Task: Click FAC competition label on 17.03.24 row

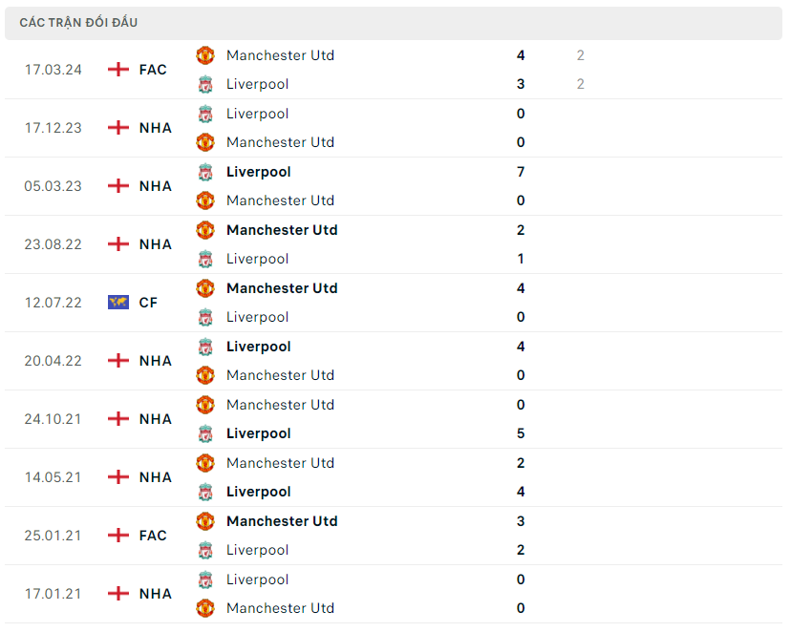Action: pos(153,70)
